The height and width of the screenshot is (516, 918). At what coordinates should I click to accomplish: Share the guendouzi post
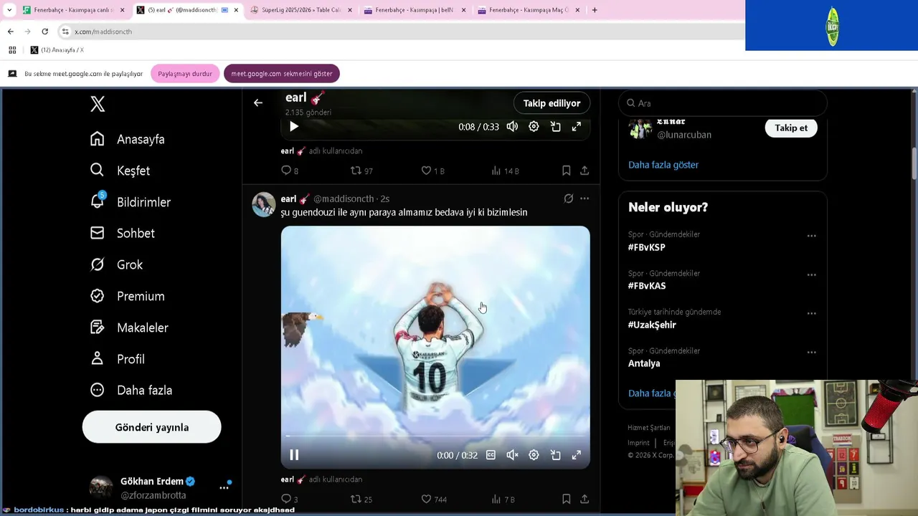click(x=585, y=499)
